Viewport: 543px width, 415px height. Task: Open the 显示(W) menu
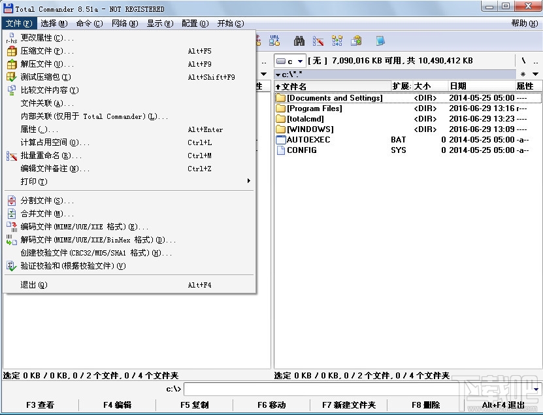tap(160, 24)
